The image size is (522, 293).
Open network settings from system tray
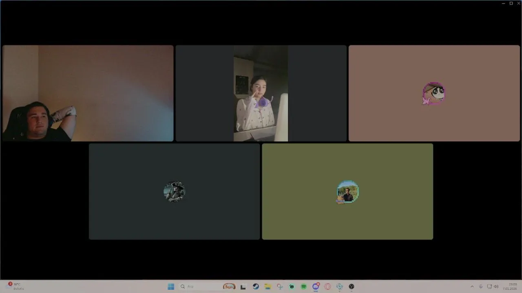pos(489,286)
